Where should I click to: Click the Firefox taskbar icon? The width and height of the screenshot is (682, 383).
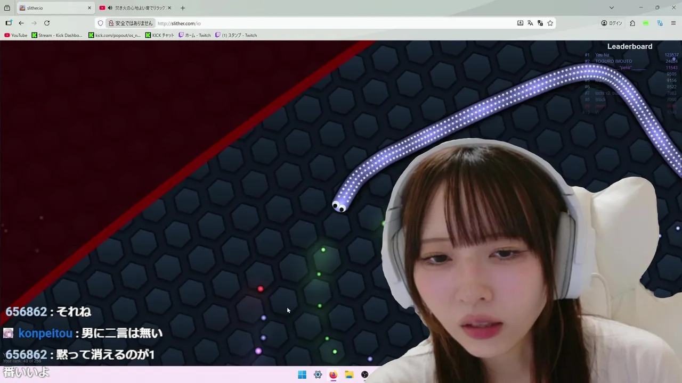(x=333, y=374)
